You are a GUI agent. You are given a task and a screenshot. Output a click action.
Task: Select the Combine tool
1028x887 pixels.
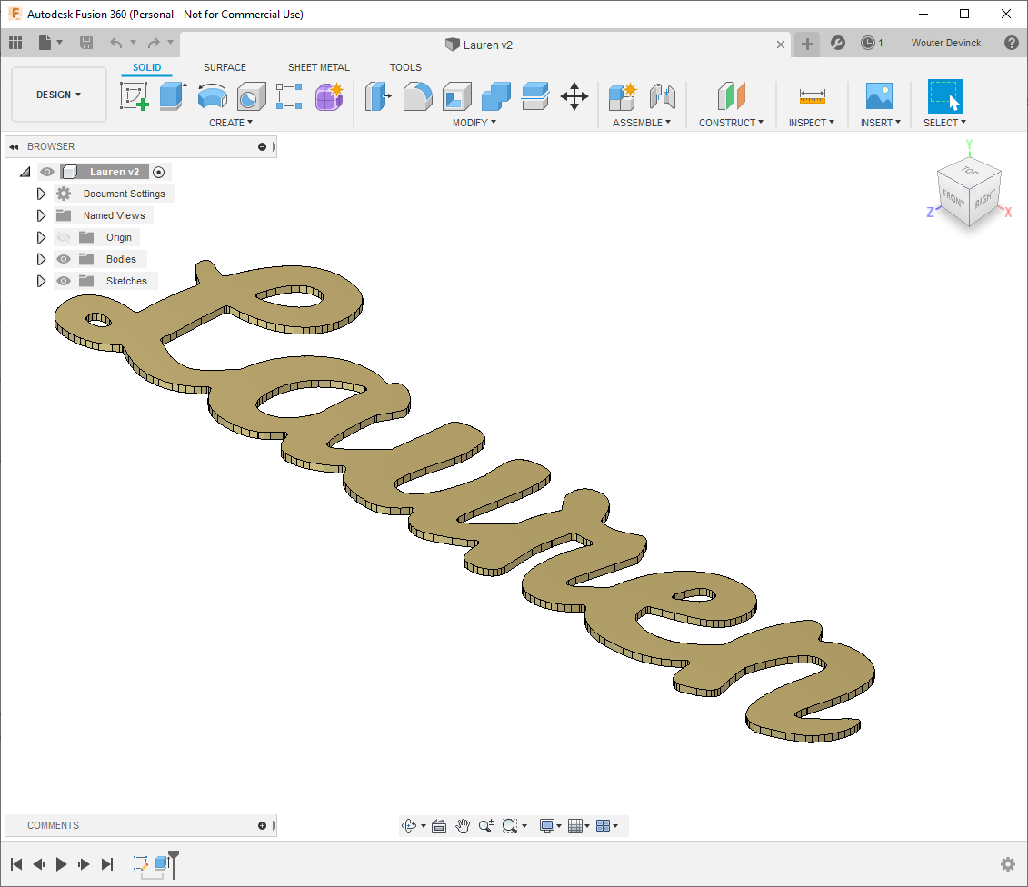[x=496, y=96]
